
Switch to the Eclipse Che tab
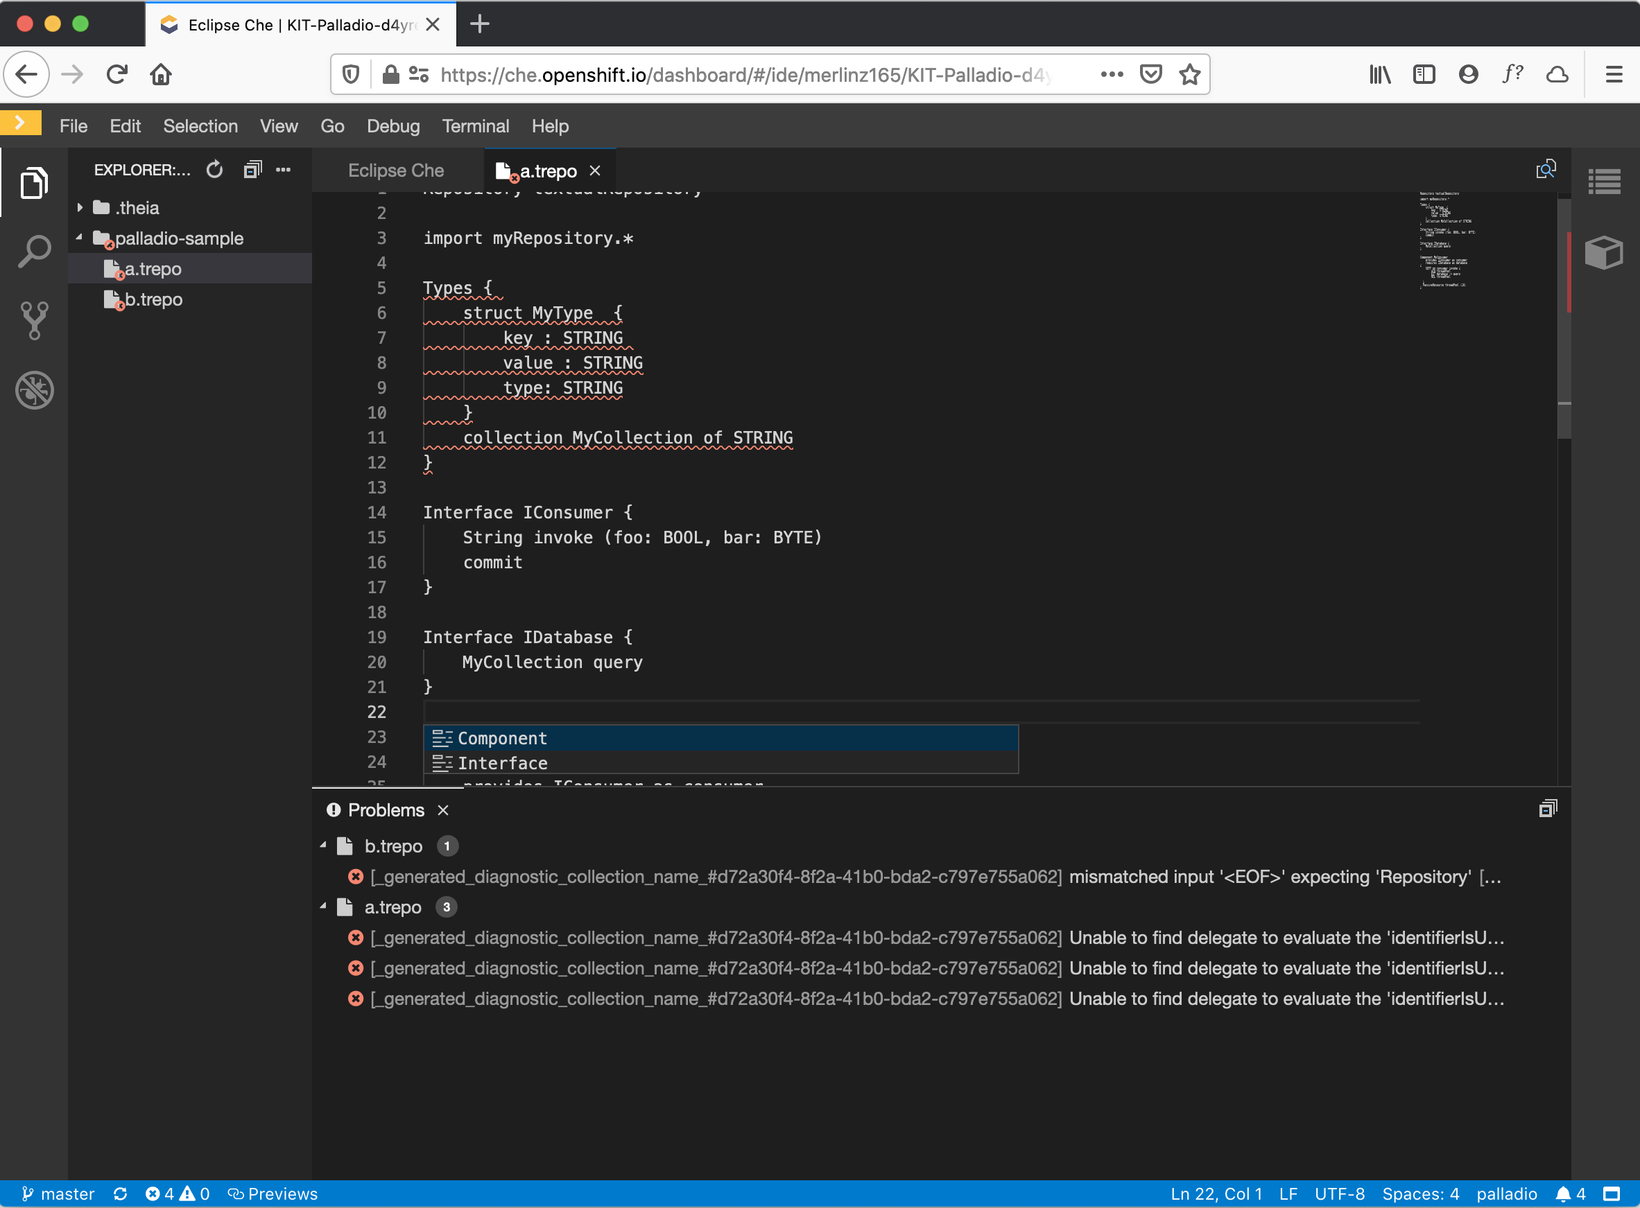pyautogui.click(x=396, y=170)
